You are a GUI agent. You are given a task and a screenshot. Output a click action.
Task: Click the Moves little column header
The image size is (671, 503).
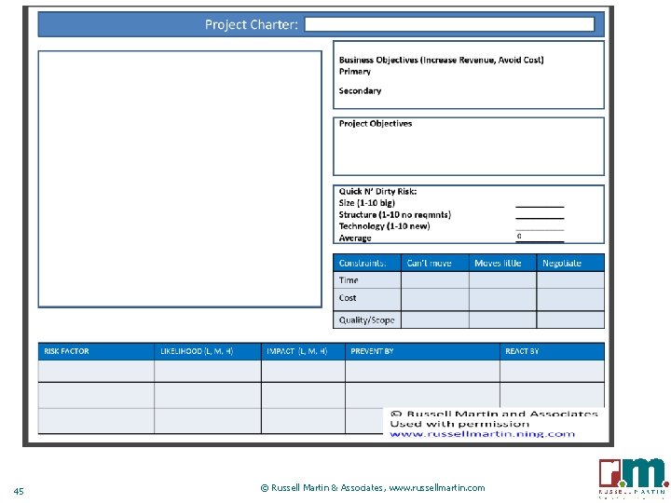click(503, 263)
